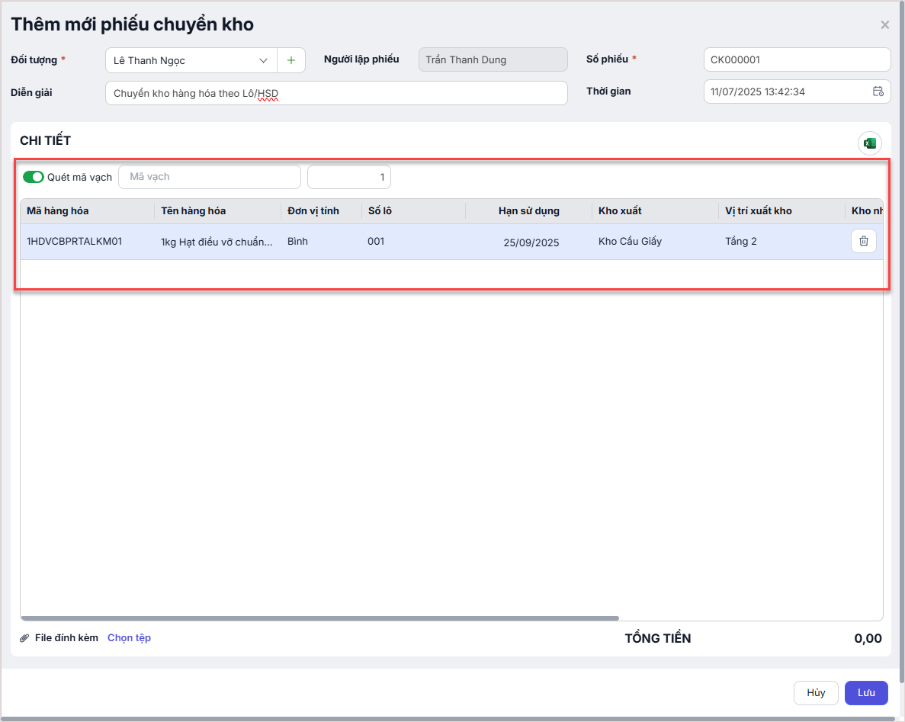Click the Lưu save button

[865, 693]
